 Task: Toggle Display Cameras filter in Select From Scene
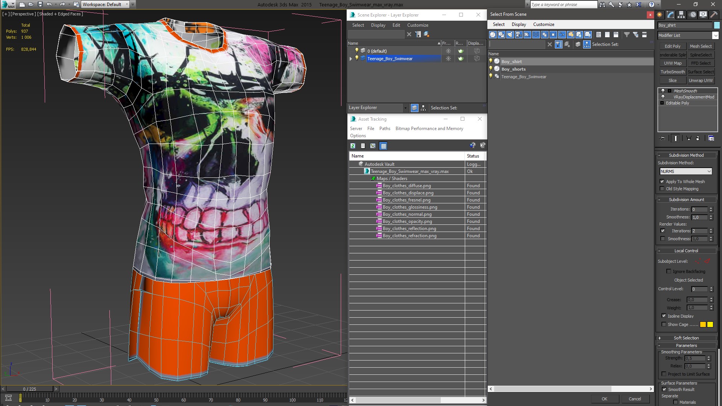pos(519,35)
